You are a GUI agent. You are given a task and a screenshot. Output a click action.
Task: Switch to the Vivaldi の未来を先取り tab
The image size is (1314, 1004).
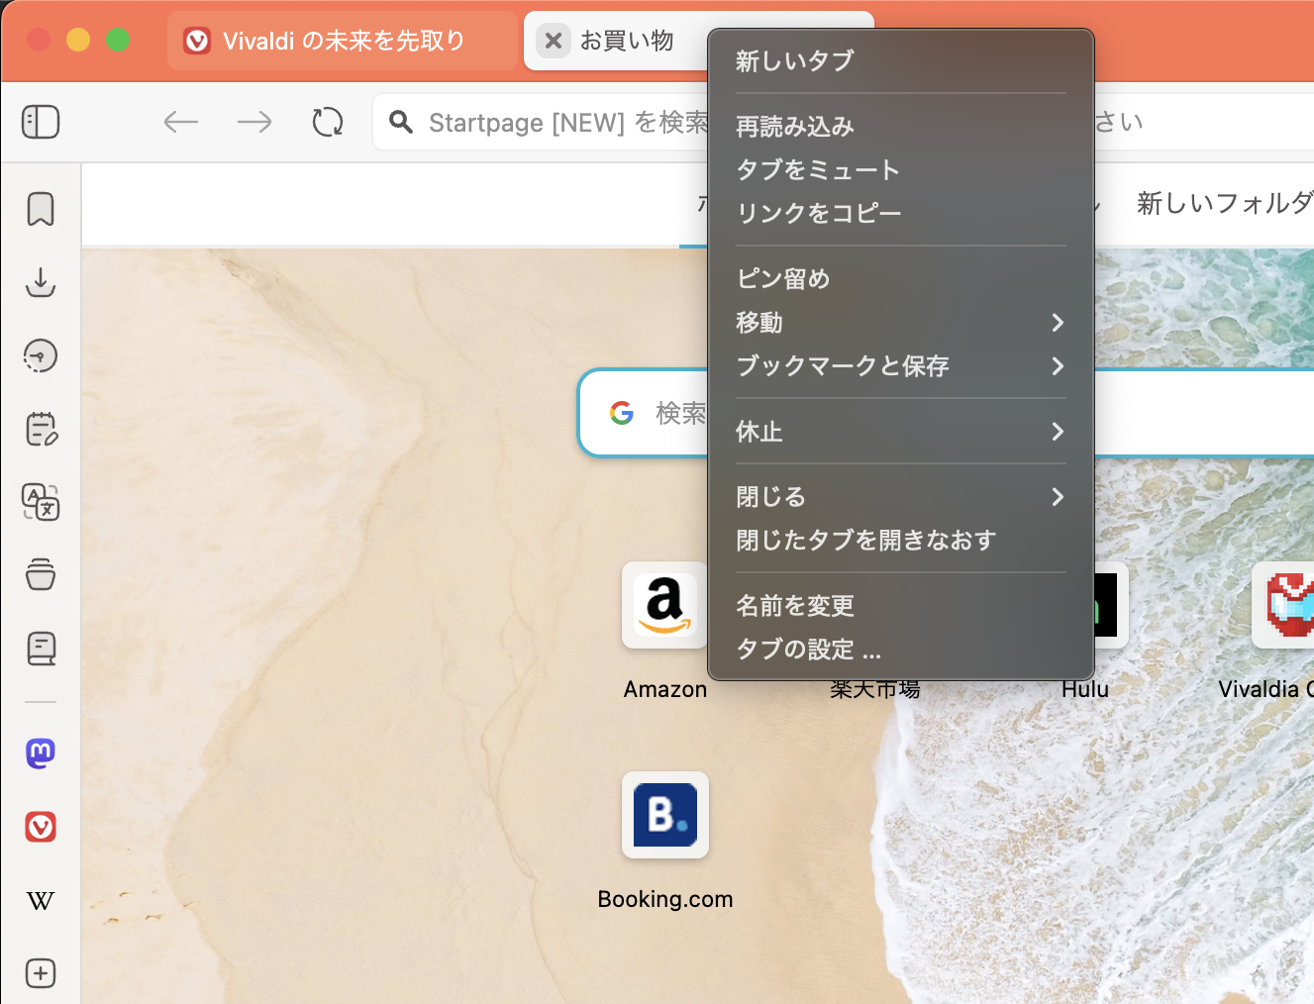tap(342, 41)
